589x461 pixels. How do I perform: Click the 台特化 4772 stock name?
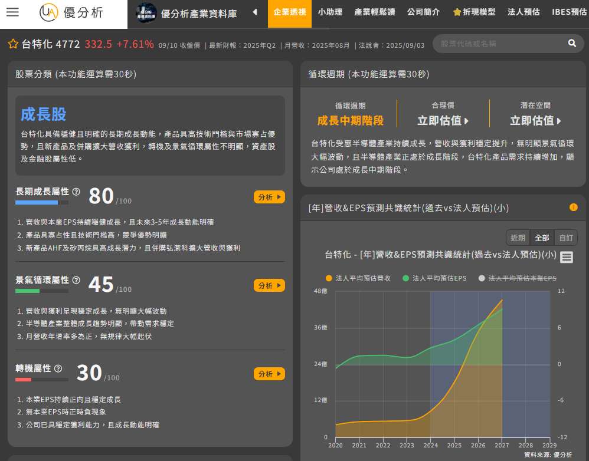[51, 44]
